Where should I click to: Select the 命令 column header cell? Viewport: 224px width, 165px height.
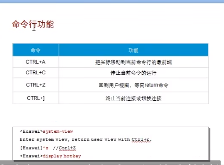point(36,50)
